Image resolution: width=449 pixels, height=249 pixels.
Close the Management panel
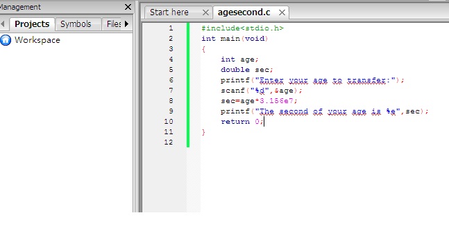(x=128, y=7)
